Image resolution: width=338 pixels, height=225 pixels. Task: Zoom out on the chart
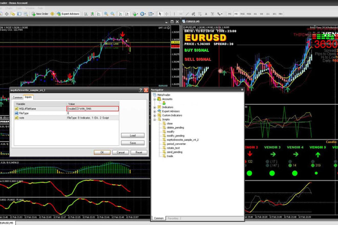(113, 14)
